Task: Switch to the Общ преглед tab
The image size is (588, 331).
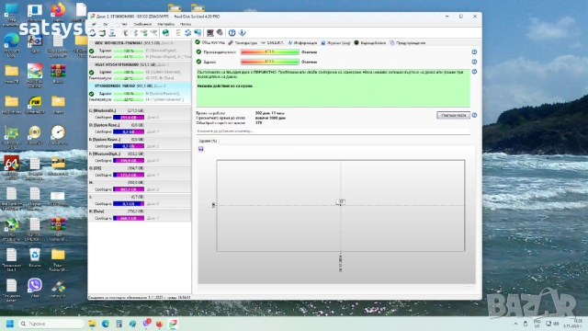Action: (x=210, y=42)
